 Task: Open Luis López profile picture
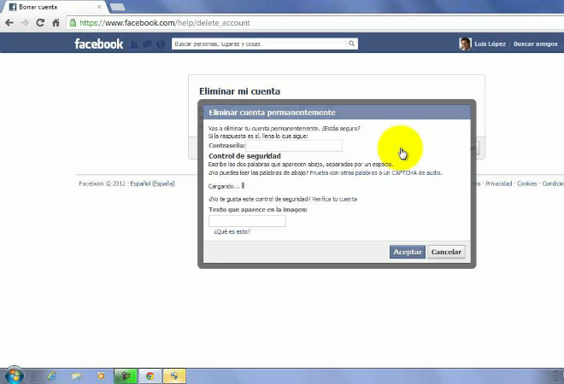pos(465,44)
